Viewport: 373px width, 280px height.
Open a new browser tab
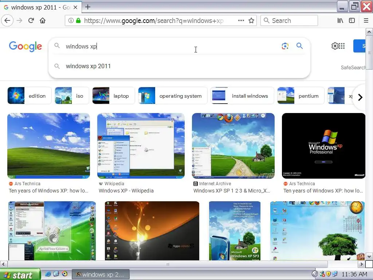[x=88, y=7]
